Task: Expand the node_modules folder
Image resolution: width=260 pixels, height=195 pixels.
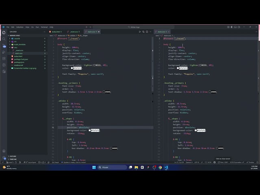Action: click(27, 44)
